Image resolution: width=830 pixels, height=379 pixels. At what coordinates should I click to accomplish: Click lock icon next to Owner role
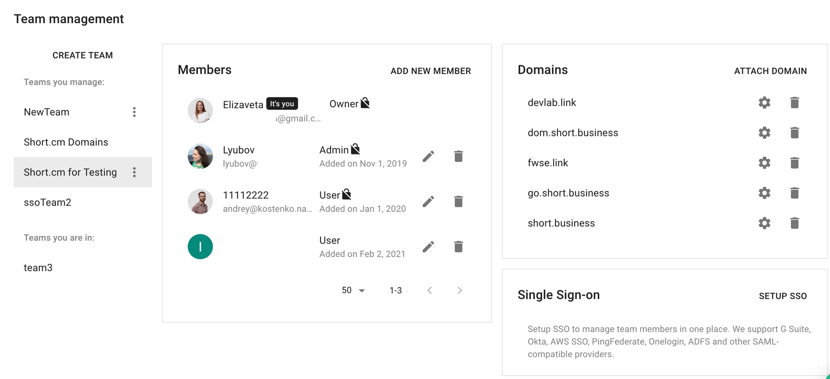365,103
